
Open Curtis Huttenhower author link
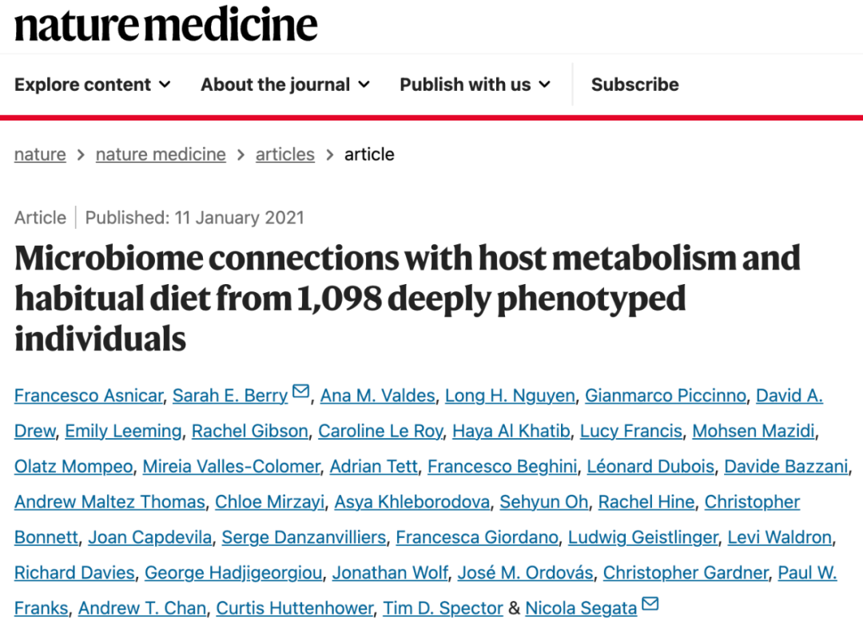[294, 608]
